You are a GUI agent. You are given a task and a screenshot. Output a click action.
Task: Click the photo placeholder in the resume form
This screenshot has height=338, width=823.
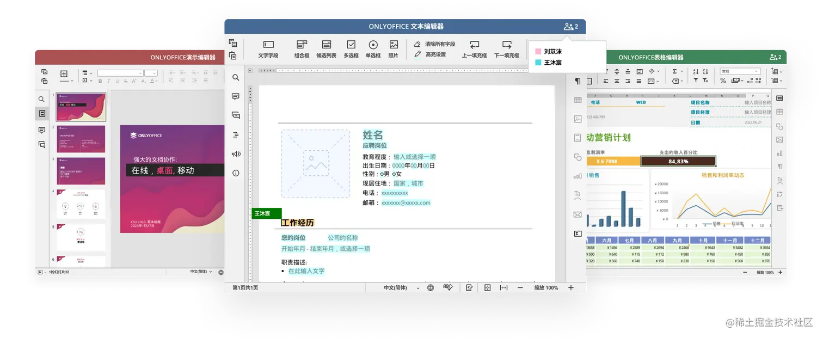point(316,163)
